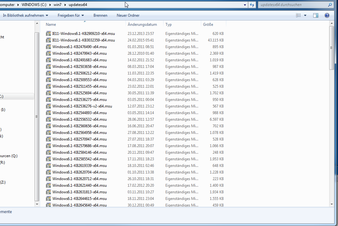Viewport: 338px width, 226px height.
Task: Click the file list vertical scrollbar thumb
Action: pos(331,48)
